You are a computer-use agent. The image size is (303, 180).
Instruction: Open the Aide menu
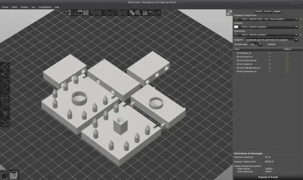57,7
